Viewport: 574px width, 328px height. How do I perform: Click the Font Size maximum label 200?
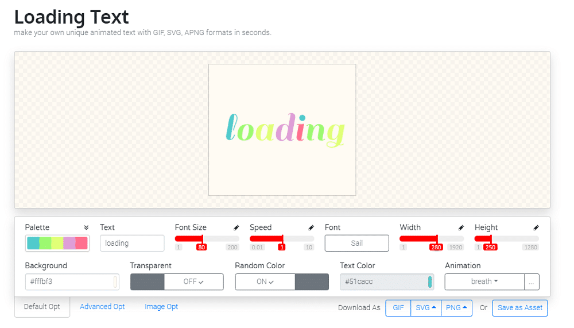tap(232, 248)
